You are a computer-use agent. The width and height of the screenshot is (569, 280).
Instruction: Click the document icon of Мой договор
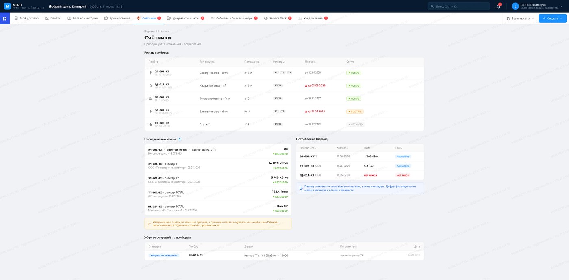tap(16, 18)
